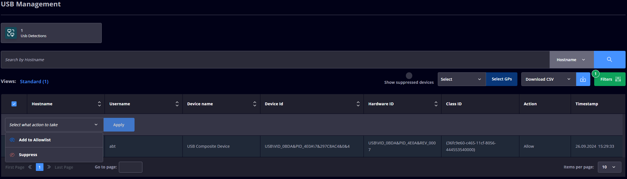Click the Select GPs button

tap(502, 79)
